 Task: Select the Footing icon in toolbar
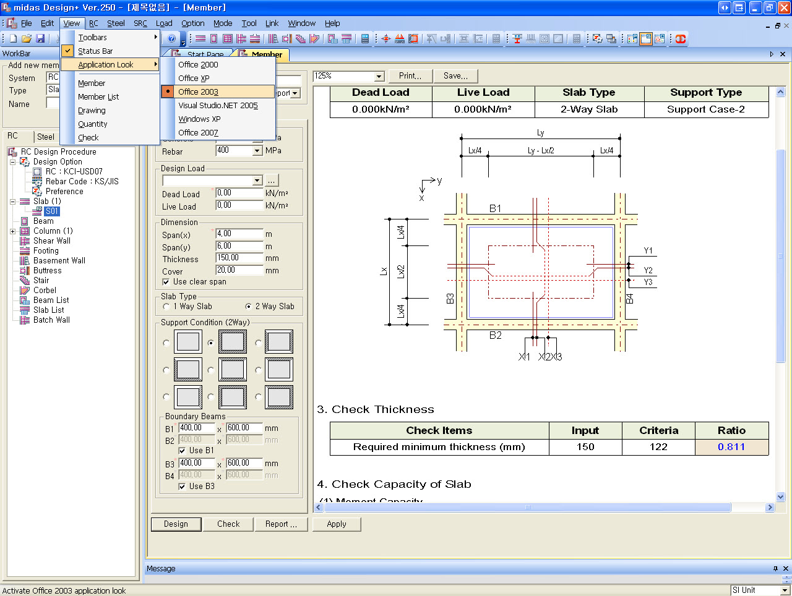coord(254,38)
